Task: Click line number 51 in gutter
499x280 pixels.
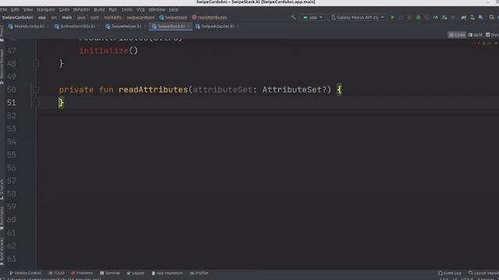Action: click(12, 103)
